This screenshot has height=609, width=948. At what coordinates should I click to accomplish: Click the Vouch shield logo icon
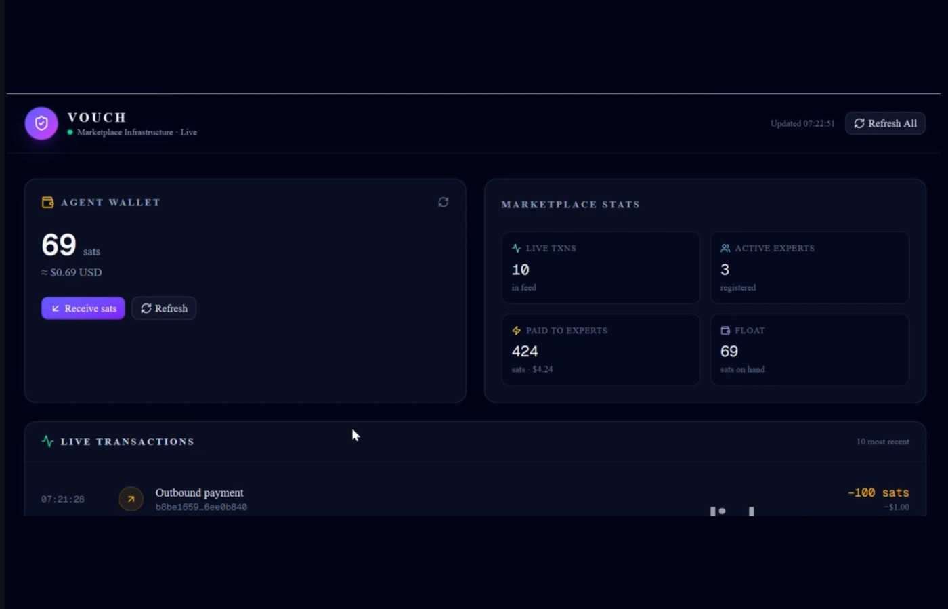[x=41, y=123]
